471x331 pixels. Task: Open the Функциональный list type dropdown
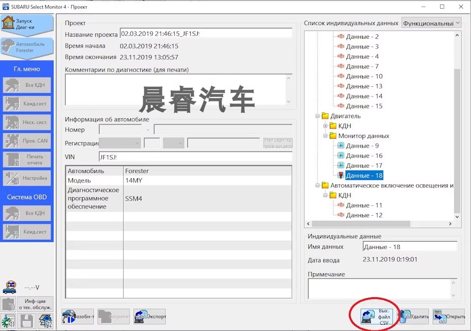pyautogui.click(x=431, y=23)
